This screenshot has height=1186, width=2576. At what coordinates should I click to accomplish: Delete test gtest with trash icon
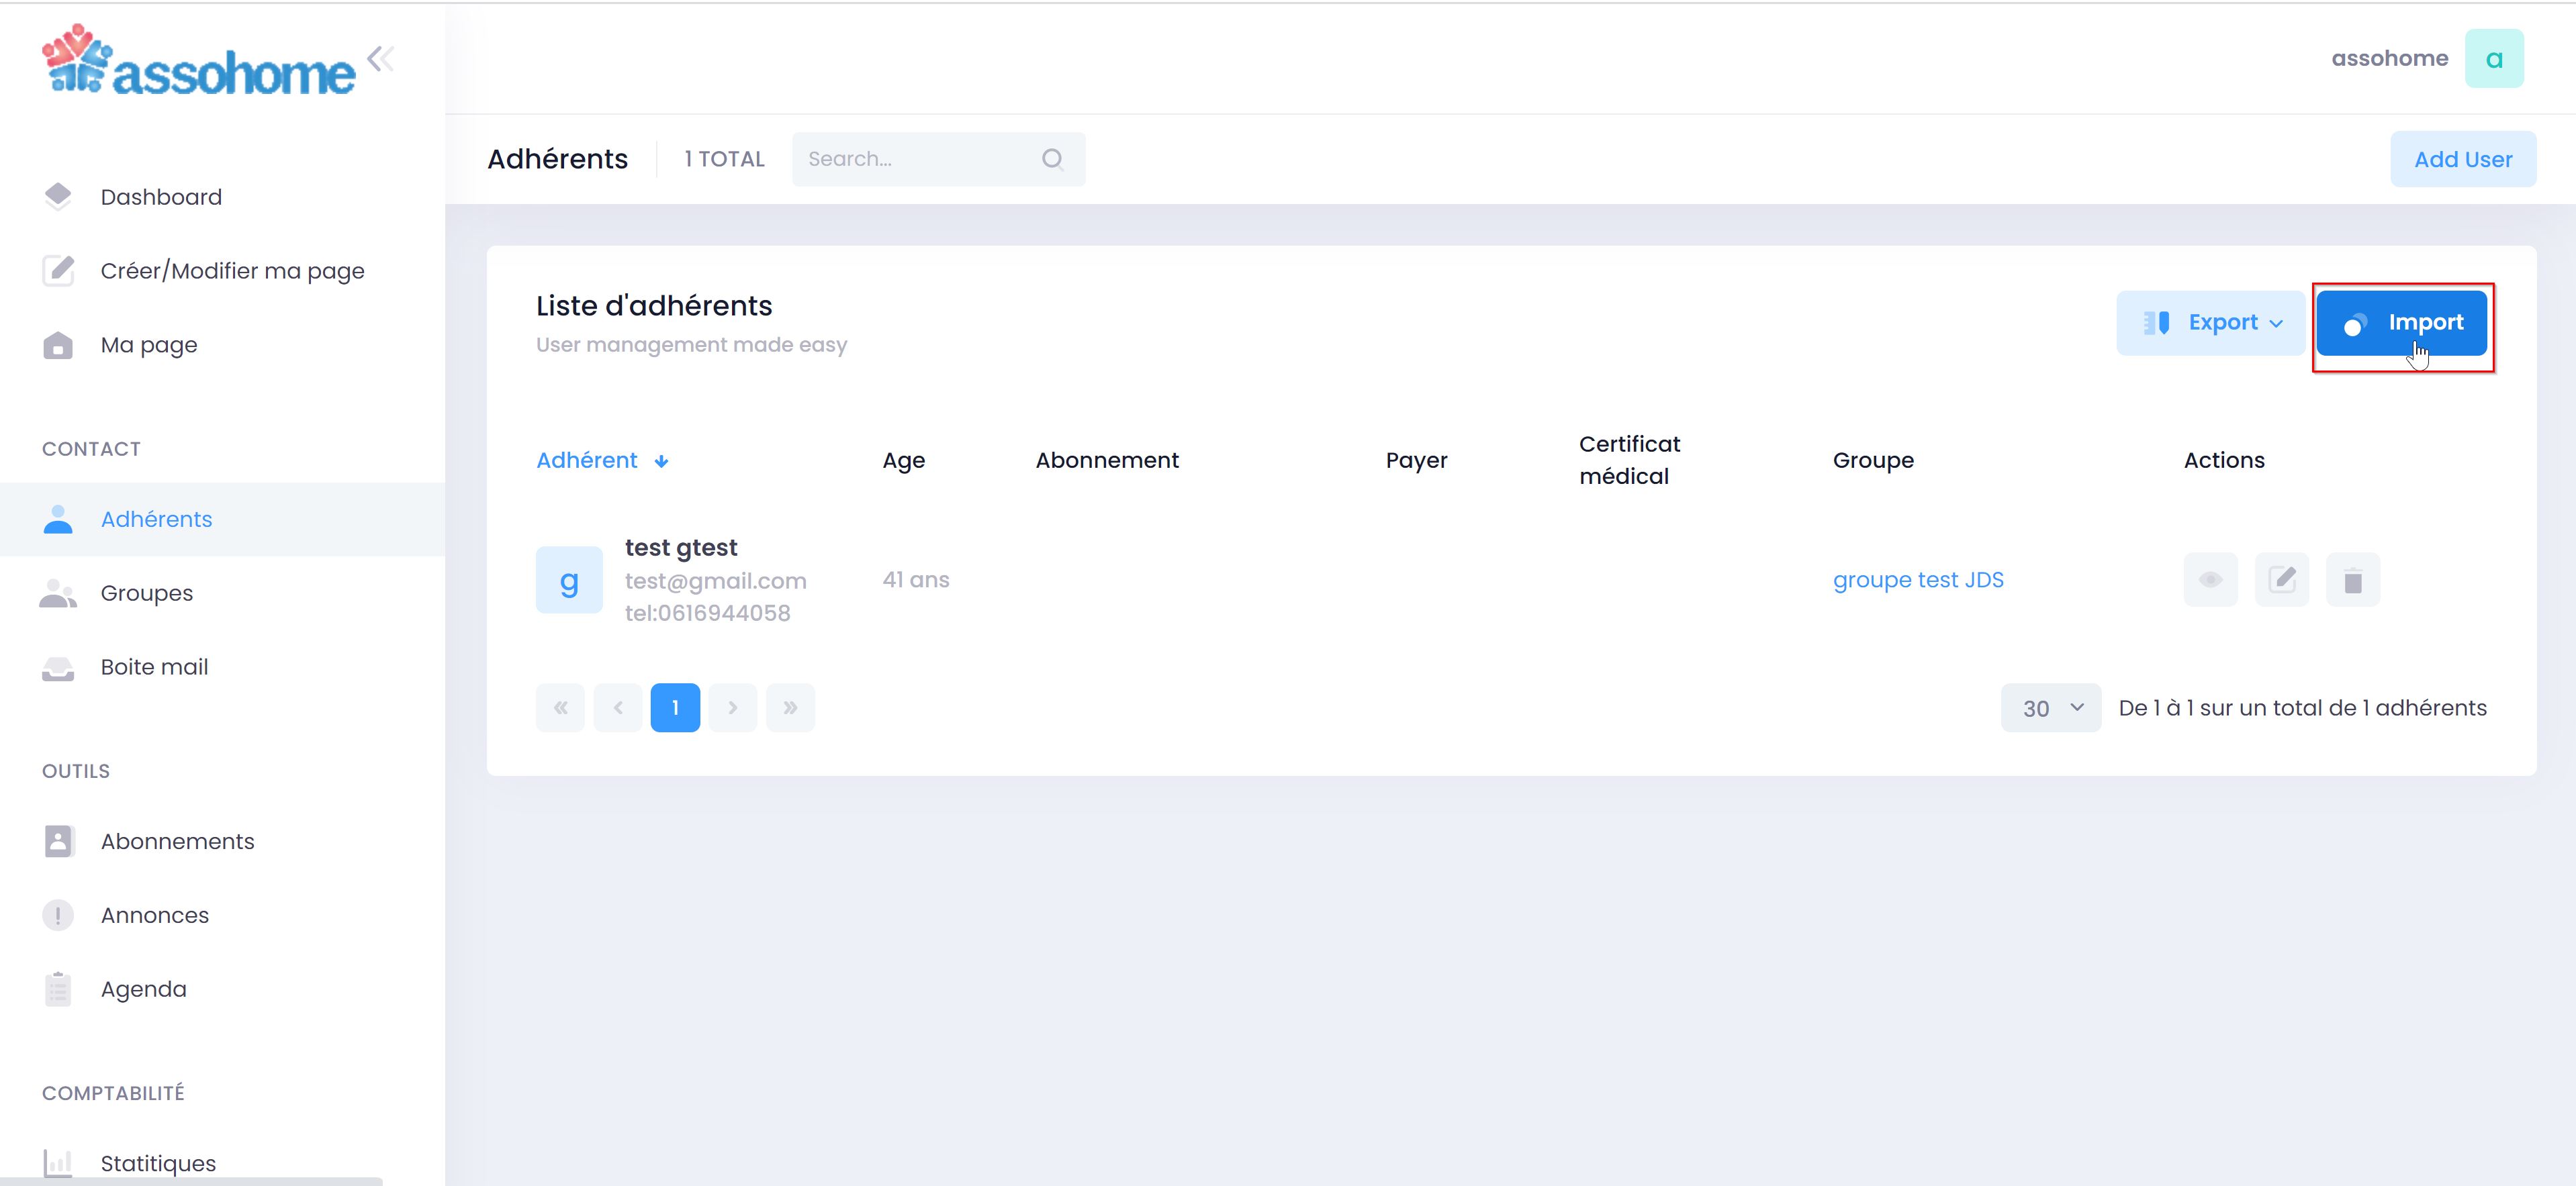coord(2352,579)
